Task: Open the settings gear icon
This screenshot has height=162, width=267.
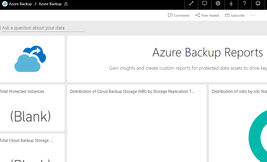Action: pyautogui.click(x=218, y=4)
